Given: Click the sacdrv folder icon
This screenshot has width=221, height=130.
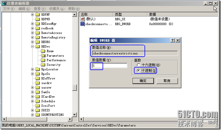Looking at the screenshot, I should pyautogui.click(x=37, y=83).
